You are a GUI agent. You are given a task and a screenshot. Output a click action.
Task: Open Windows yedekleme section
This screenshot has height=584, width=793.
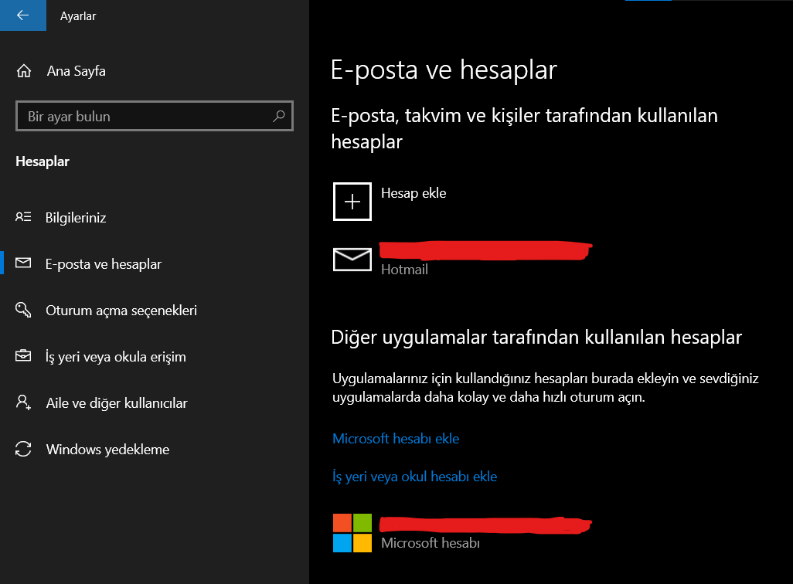point(107,450)
